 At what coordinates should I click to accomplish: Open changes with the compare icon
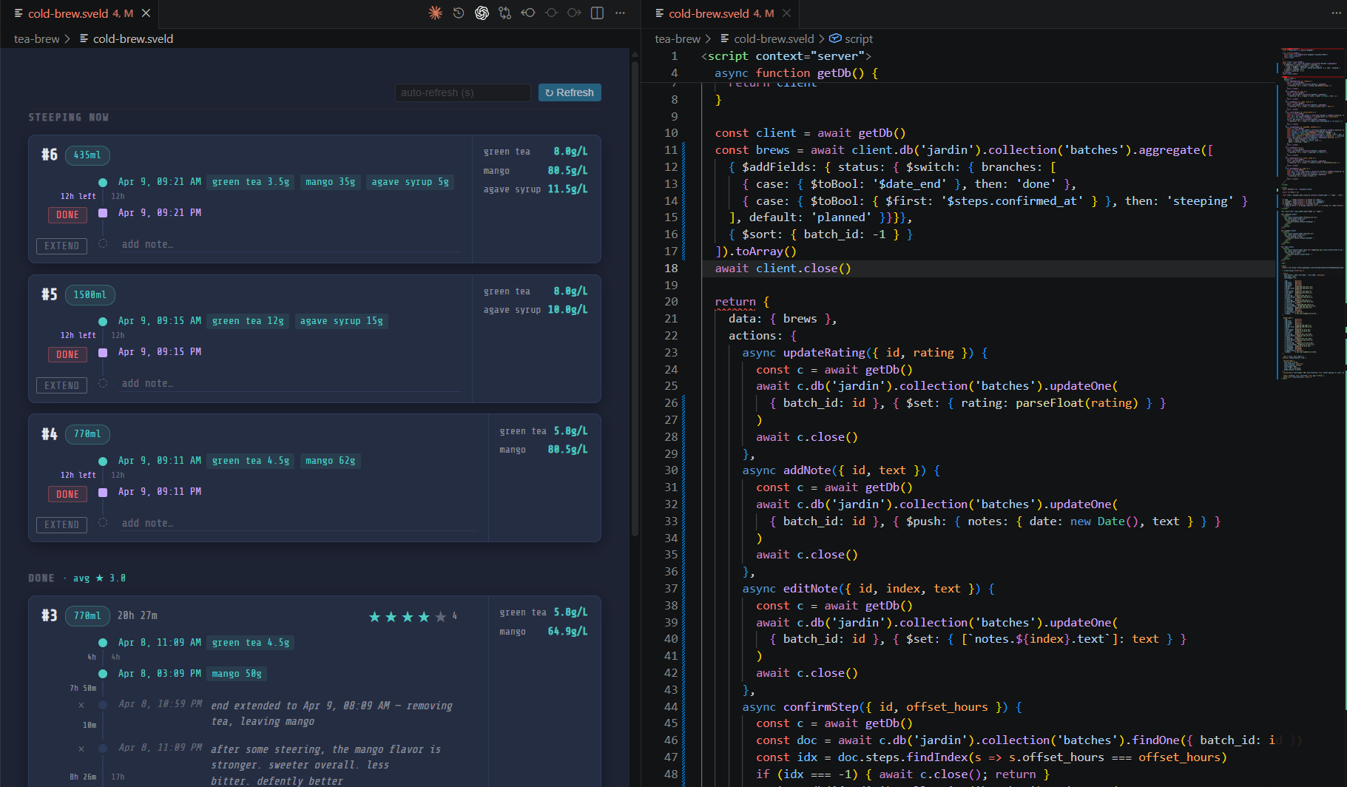(x=504, y=13)
